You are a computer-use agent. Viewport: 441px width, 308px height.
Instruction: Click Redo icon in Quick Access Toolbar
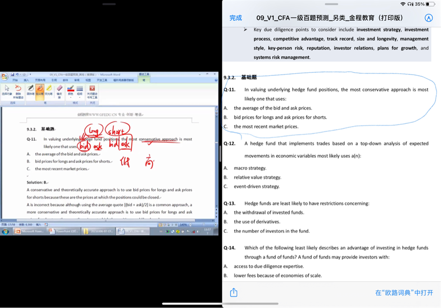click(x=24, y=74)
